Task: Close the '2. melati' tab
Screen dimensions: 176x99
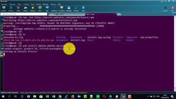Action: coord(83,14)
